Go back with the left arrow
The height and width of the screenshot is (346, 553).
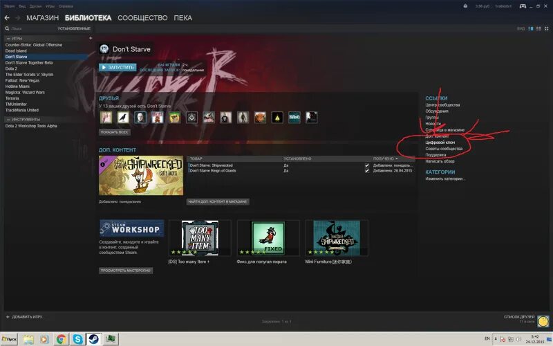7,18
